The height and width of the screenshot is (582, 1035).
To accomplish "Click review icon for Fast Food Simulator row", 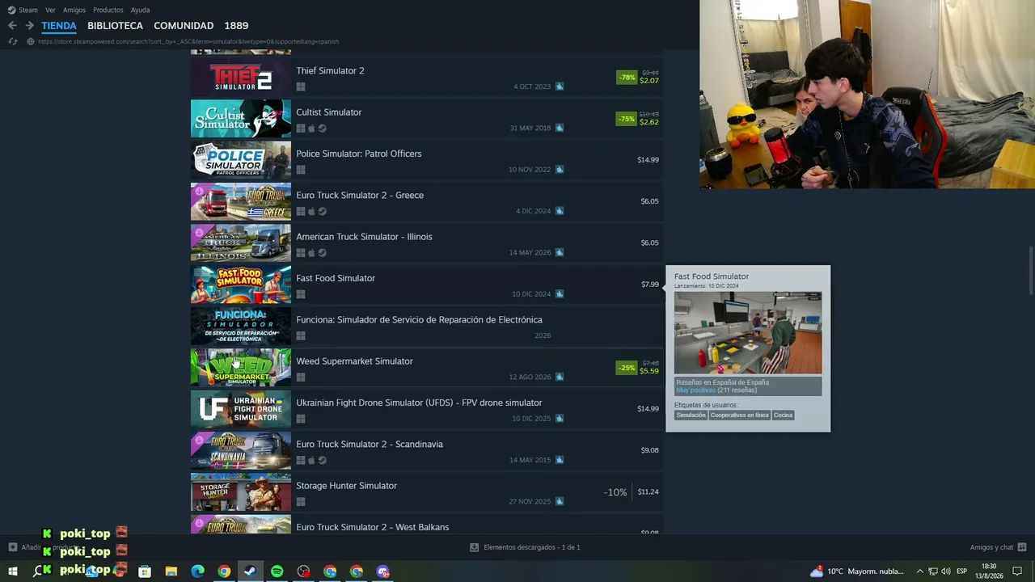I will [x=560, y=294].
